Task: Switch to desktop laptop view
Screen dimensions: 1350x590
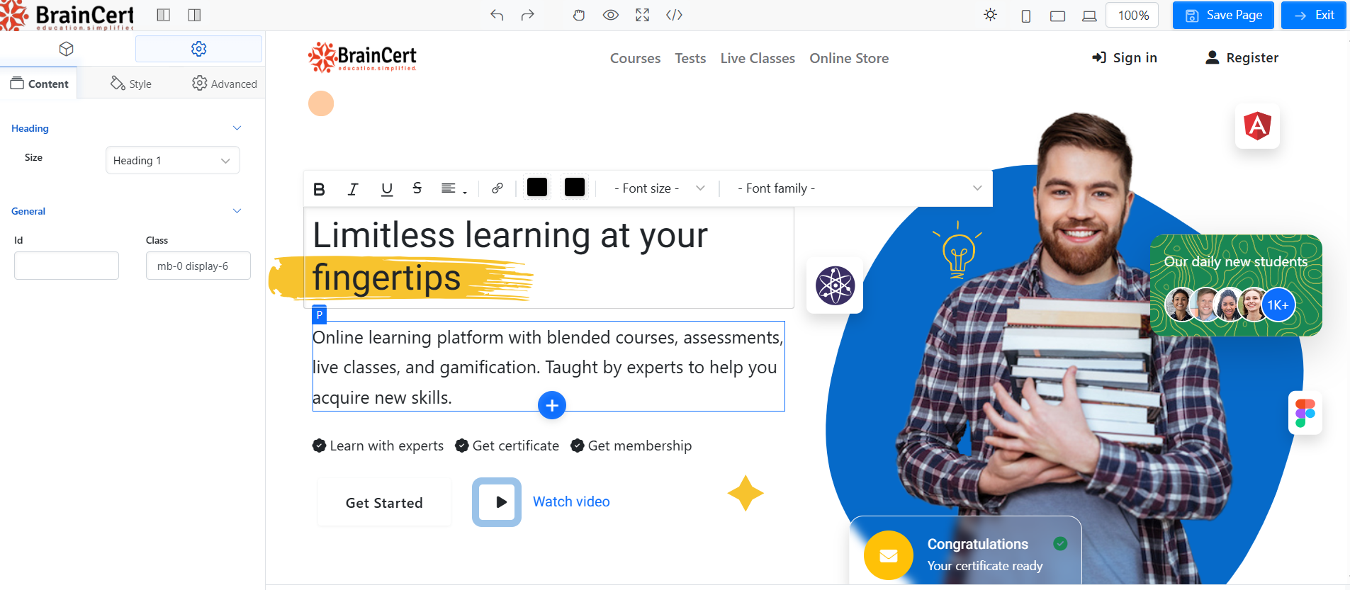Action: coord(1089,16)
